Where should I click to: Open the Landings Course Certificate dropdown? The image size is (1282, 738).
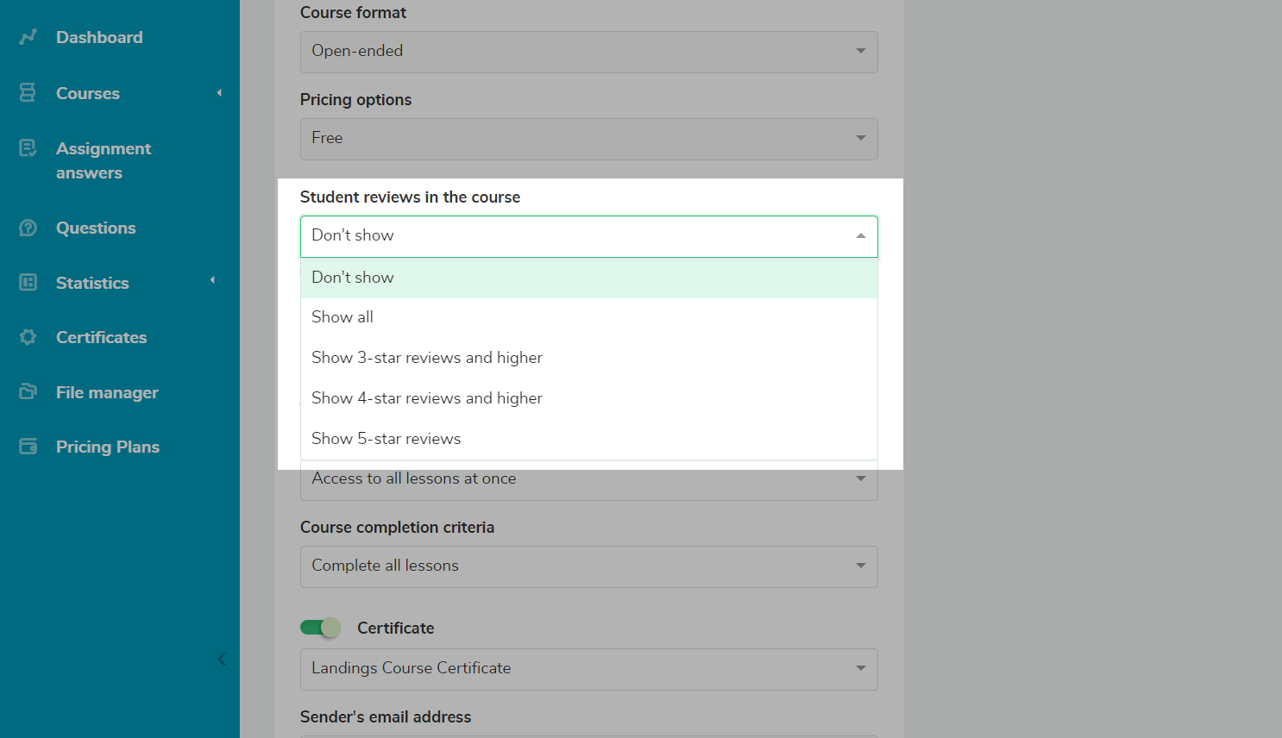point(588,669)
